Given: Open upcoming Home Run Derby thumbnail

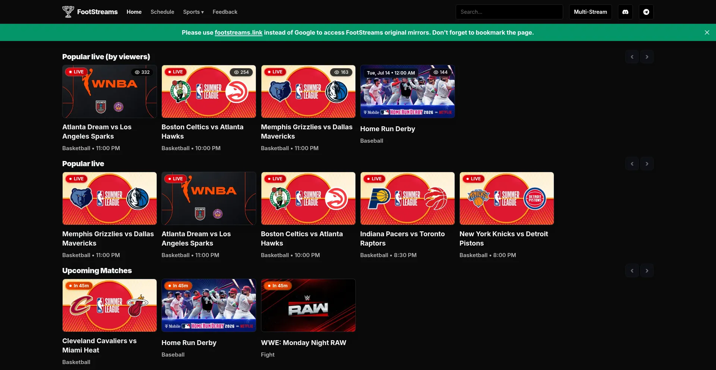Looking at the screenshot, I should click(x=209, y=306).
